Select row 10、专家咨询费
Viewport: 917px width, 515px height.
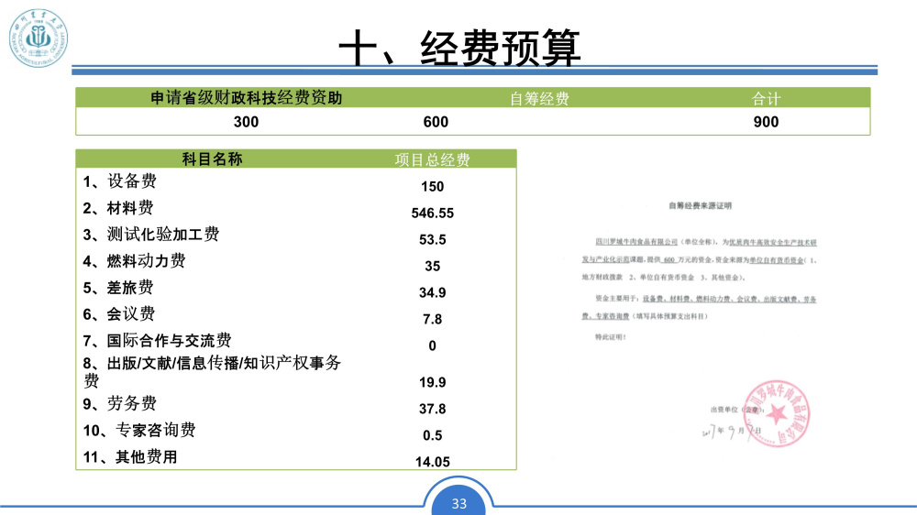click(139, 431)
